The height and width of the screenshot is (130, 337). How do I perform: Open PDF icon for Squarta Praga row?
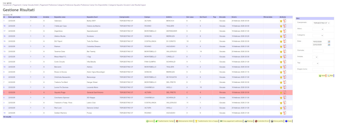point(284,93)
